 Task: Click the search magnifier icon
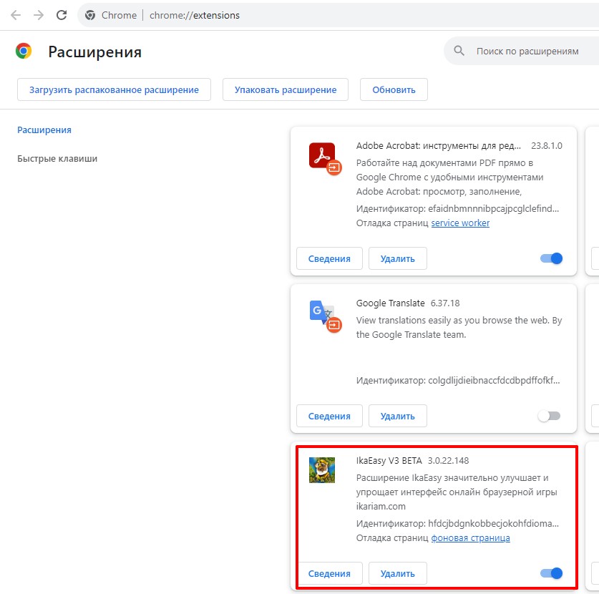459,51
